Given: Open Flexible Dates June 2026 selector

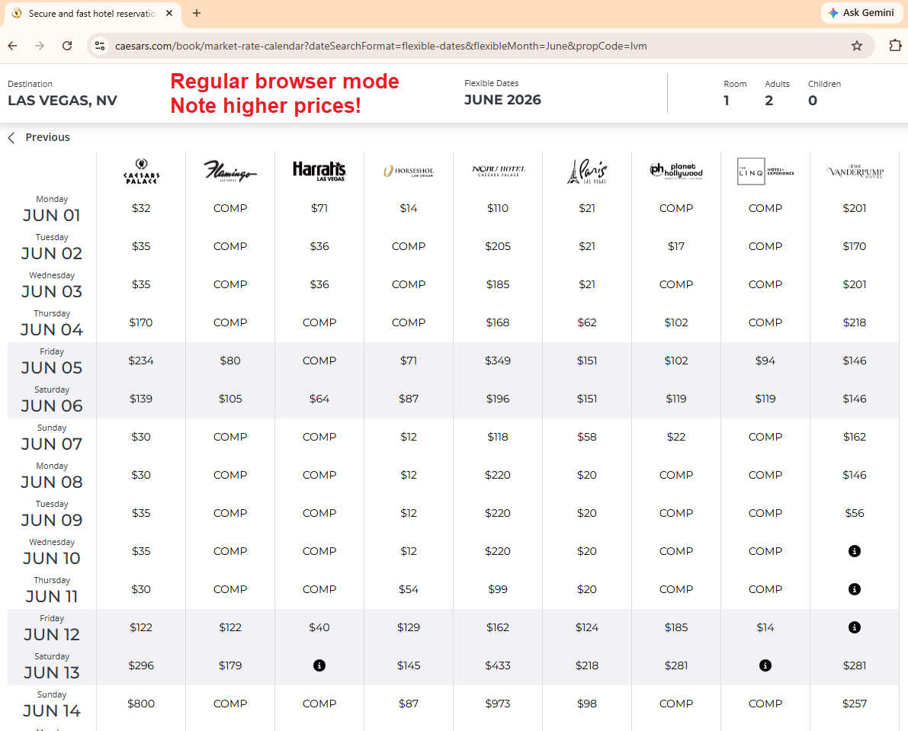Looking at the screenshot, I should (x=502, y=92).
